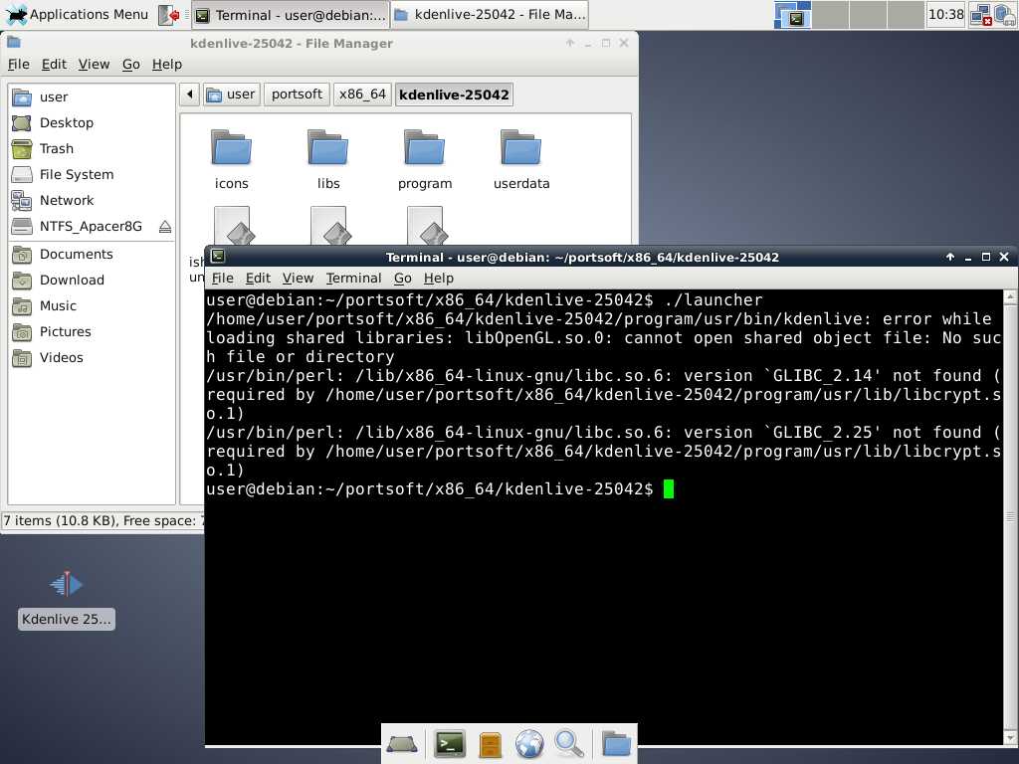Click the clock showing 10:38
Image resolution: width=1019 pixels, height=764 pixels.
[945, 14]
